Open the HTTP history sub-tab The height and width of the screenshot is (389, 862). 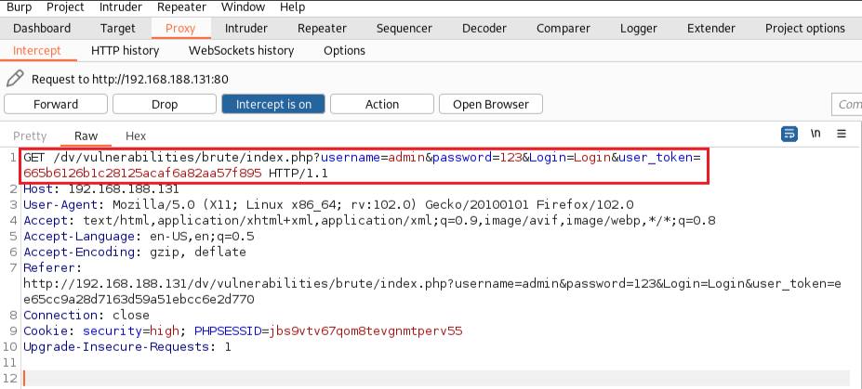point(126,51)
